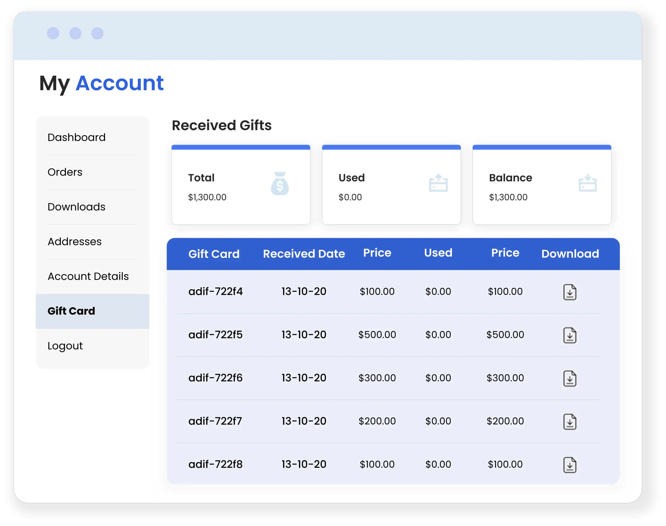666x526 pixels.
Task: Click the download box icon in Balance card
Action: [x=588, y=183]
